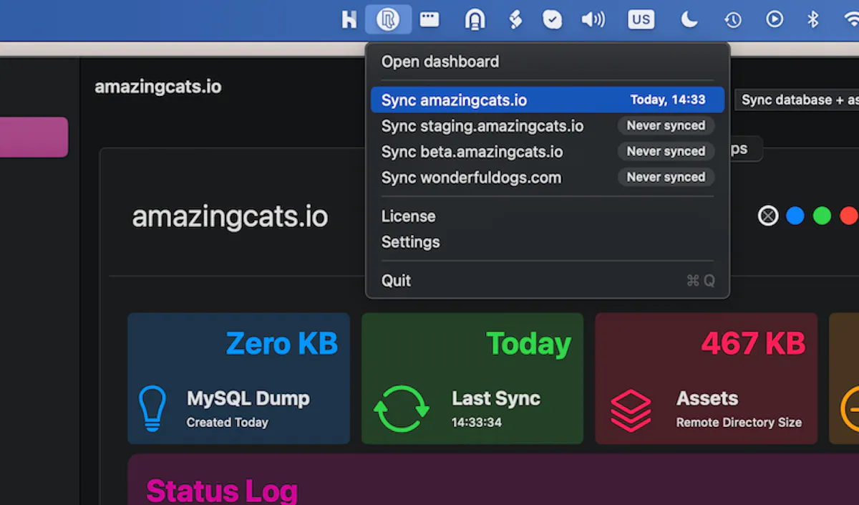Screen dimensions: 859x505
Task: Click the Today, 14:33 timestamp badge
Action: pos(668,100)
